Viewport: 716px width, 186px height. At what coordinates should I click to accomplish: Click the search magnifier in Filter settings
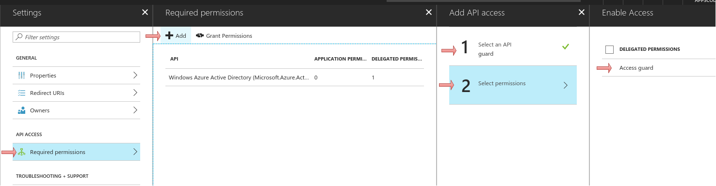pos(19,37)
